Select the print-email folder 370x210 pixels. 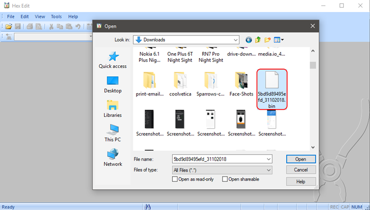(150, 84)
